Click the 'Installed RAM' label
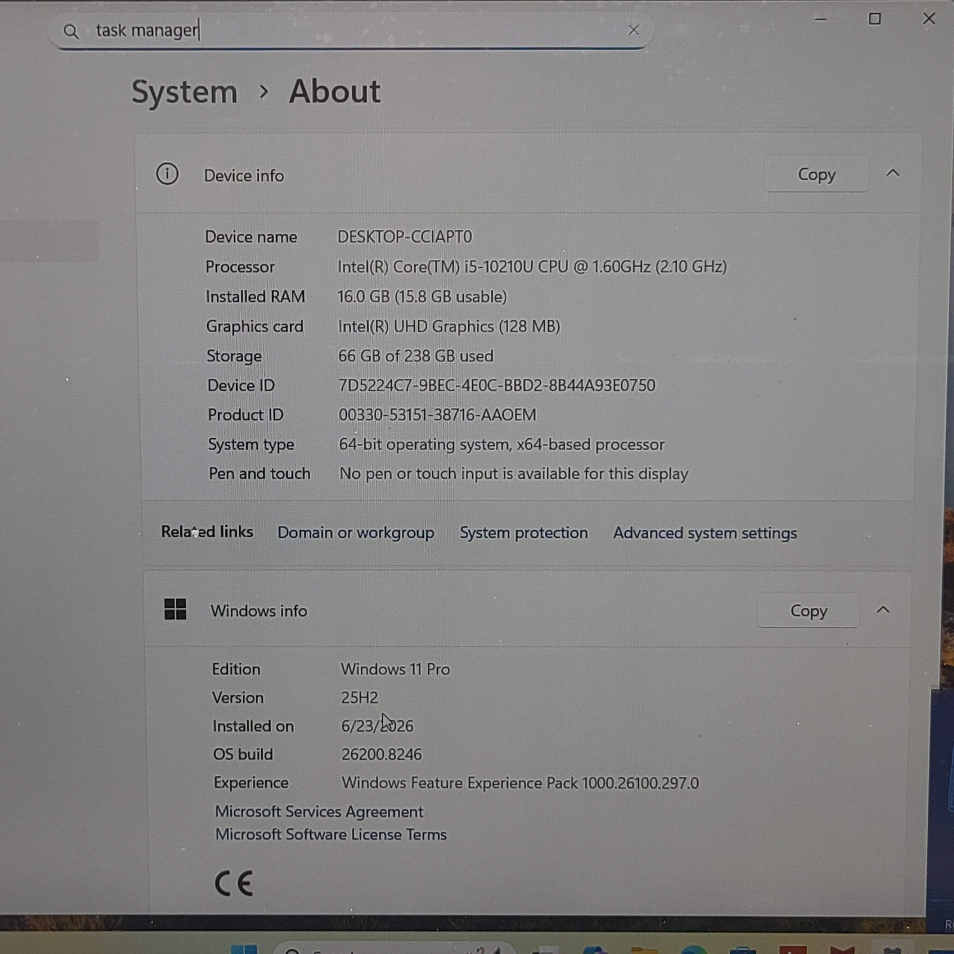954x954 pixels. coord(255,296)
